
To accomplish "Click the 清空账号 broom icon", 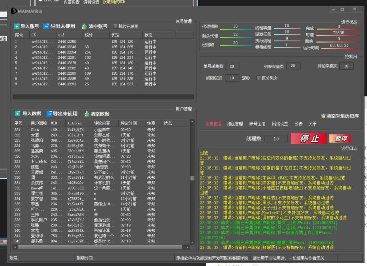I will (x=85, y=26).
